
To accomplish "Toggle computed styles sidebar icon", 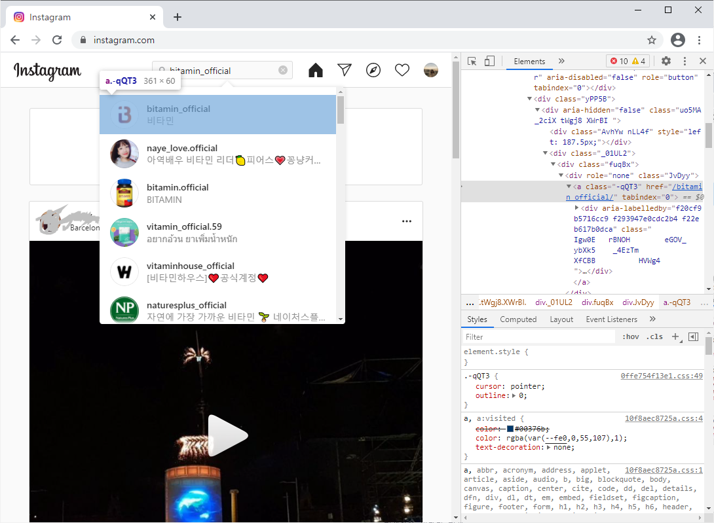I will point(694,337).
